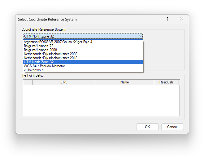Close the Select Coordinate Reference System dialog
This screenshot has height=156, width=221.
181,19
